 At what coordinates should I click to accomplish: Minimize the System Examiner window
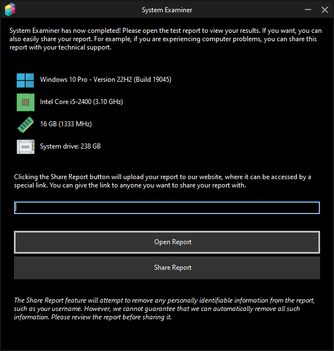pyautogui.click(x=308, y=10)
